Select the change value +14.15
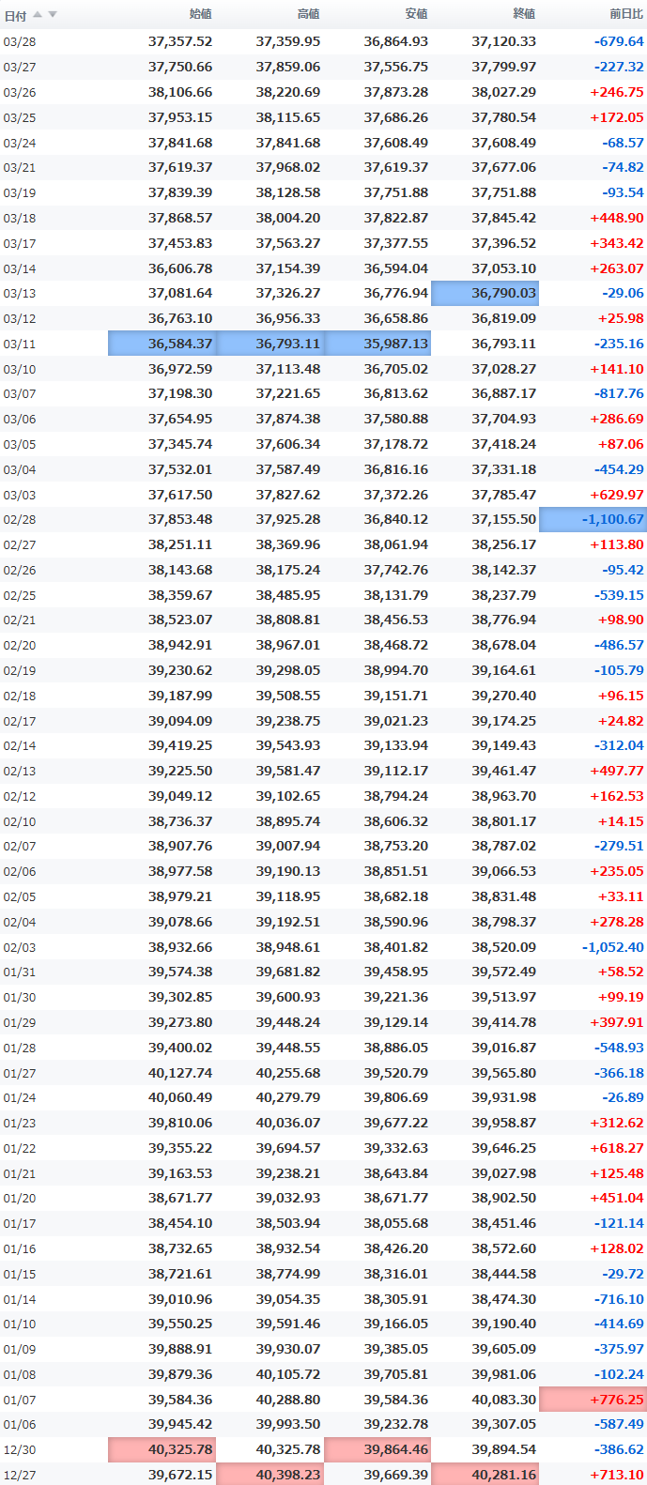647x1485 pixels. (621, 821)
